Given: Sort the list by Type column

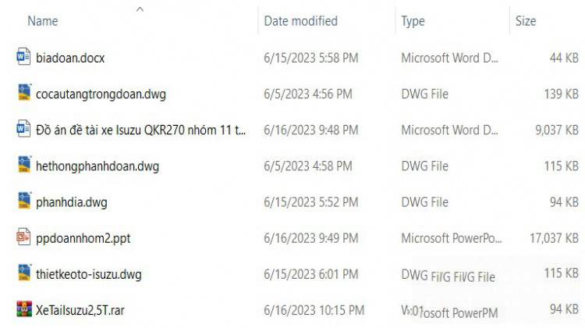Looking at the screenshot, I should click(413, 21).
